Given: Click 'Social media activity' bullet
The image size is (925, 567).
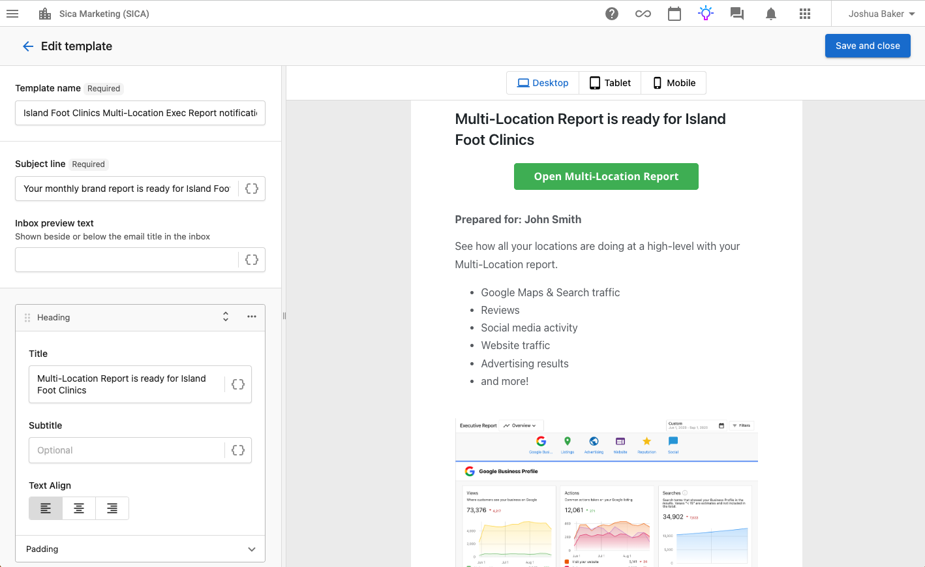Looking at the screenshot, I should tap(529, 328).
